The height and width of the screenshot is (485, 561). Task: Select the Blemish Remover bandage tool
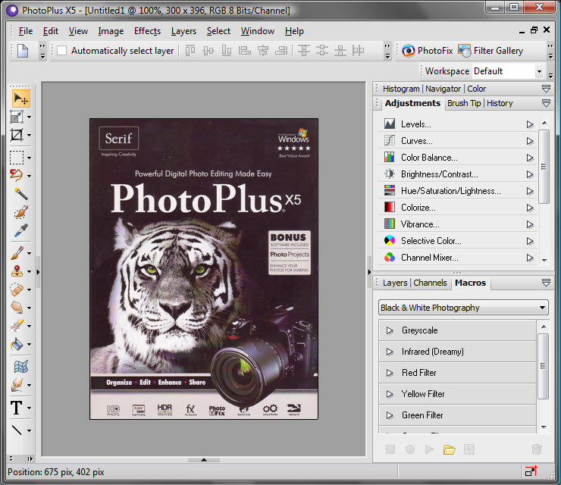[17, 289]
